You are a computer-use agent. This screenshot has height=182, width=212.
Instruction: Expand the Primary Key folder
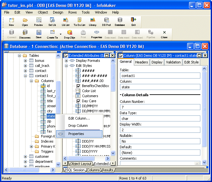tap(31, 146)
